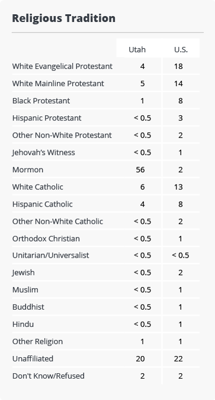Click the Hispanic Catholic row label
The width and height of the screenshot is (215, 400).
coord(43,204)
